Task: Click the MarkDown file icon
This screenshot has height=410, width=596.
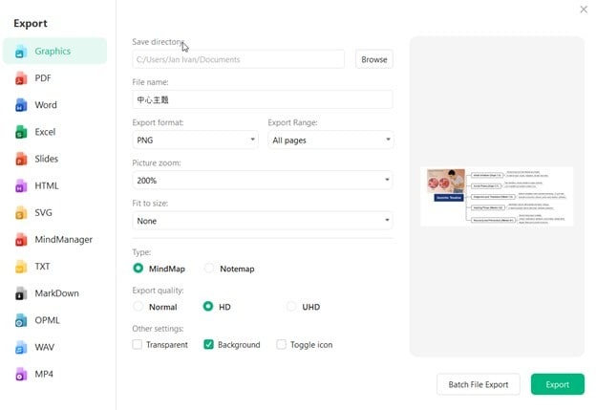Action: pyautogui.click(x=21, y=293)
